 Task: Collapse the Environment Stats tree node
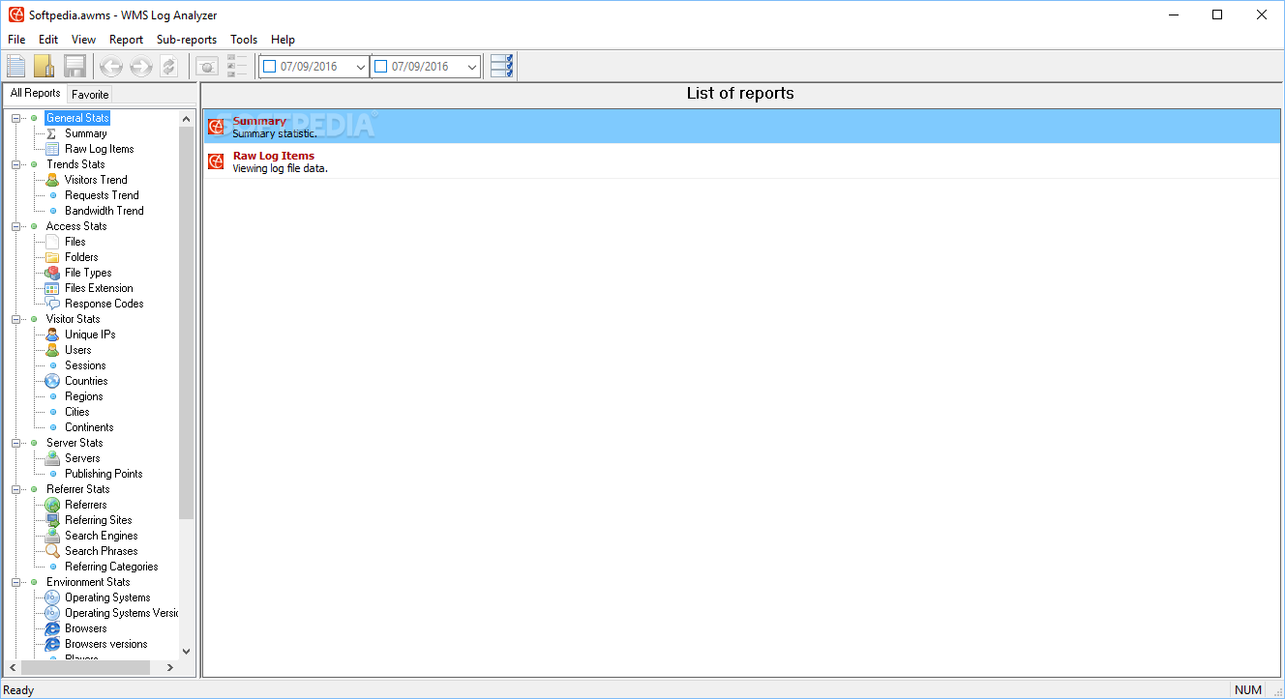[x=15, y=582]
